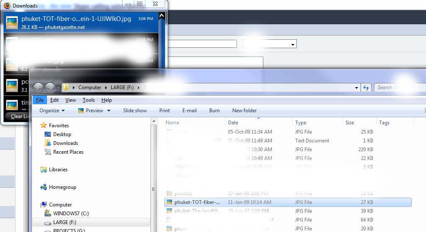Select Homegroup in navigation pane
Screen dimensions: 426x232
tap(62, 187)
